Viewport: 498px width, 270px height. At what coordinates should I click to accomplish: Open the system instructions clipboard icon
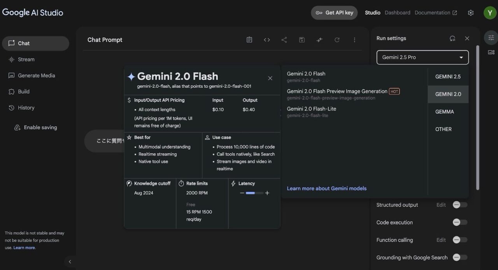(x=249, y=40)
